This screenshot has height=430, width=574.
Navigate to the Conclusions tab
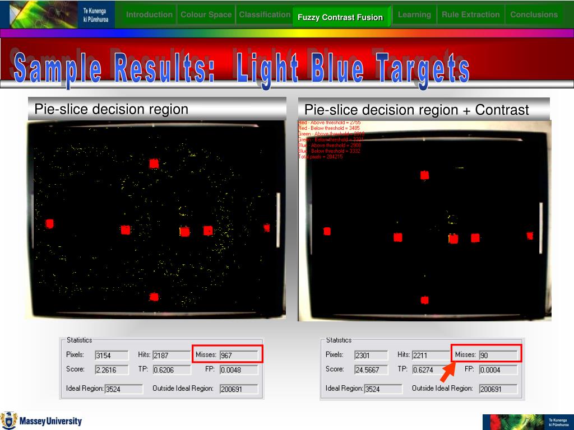(x=534, y=15)
